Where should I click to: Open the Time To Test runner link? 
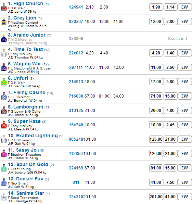point(25,49)
